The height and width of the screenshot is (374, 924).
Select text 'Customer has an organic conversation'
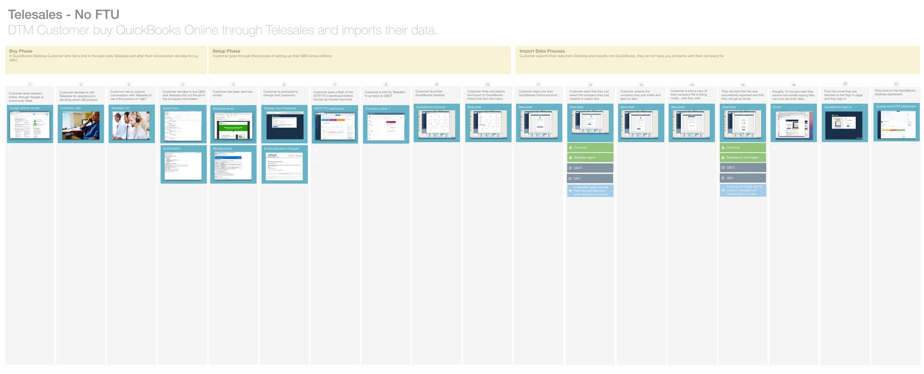click(131, 95)
